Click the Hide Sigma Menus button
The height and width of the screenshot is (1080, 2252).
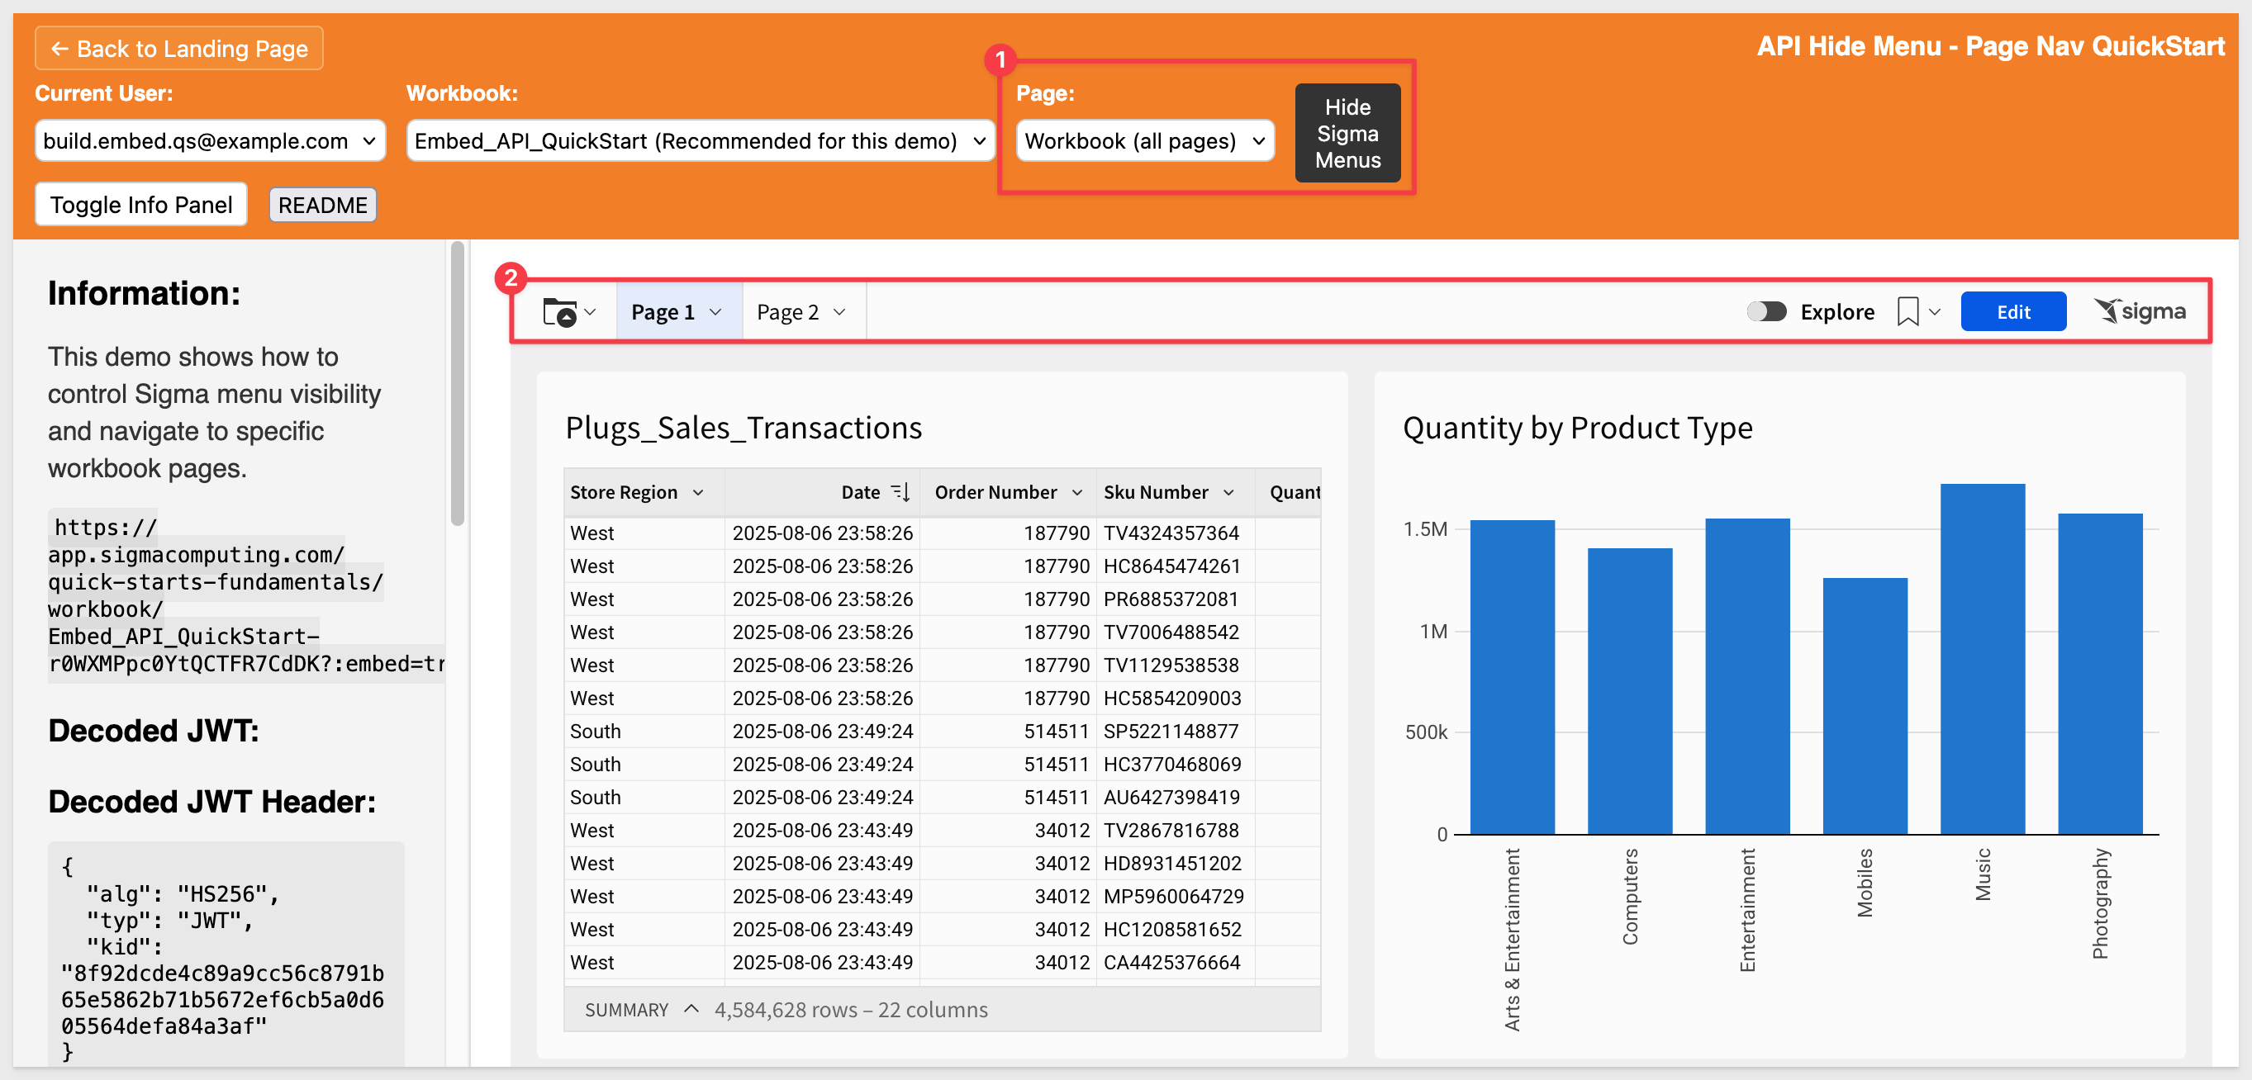[1347, 133]
